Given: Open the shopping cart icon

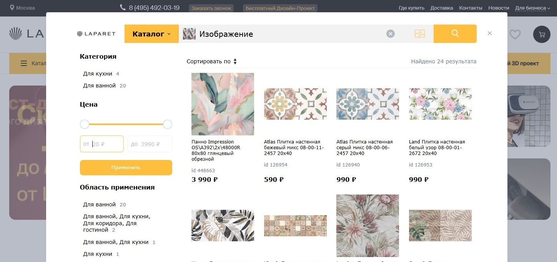Looking at the screenshot, I should [x=542, y=34].
